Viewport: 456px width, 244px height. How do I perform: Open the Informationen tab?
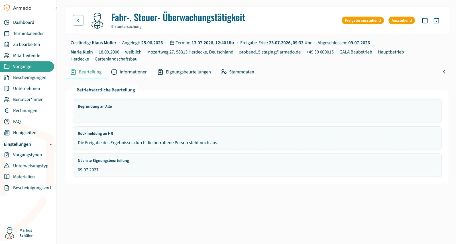point(129,72)
